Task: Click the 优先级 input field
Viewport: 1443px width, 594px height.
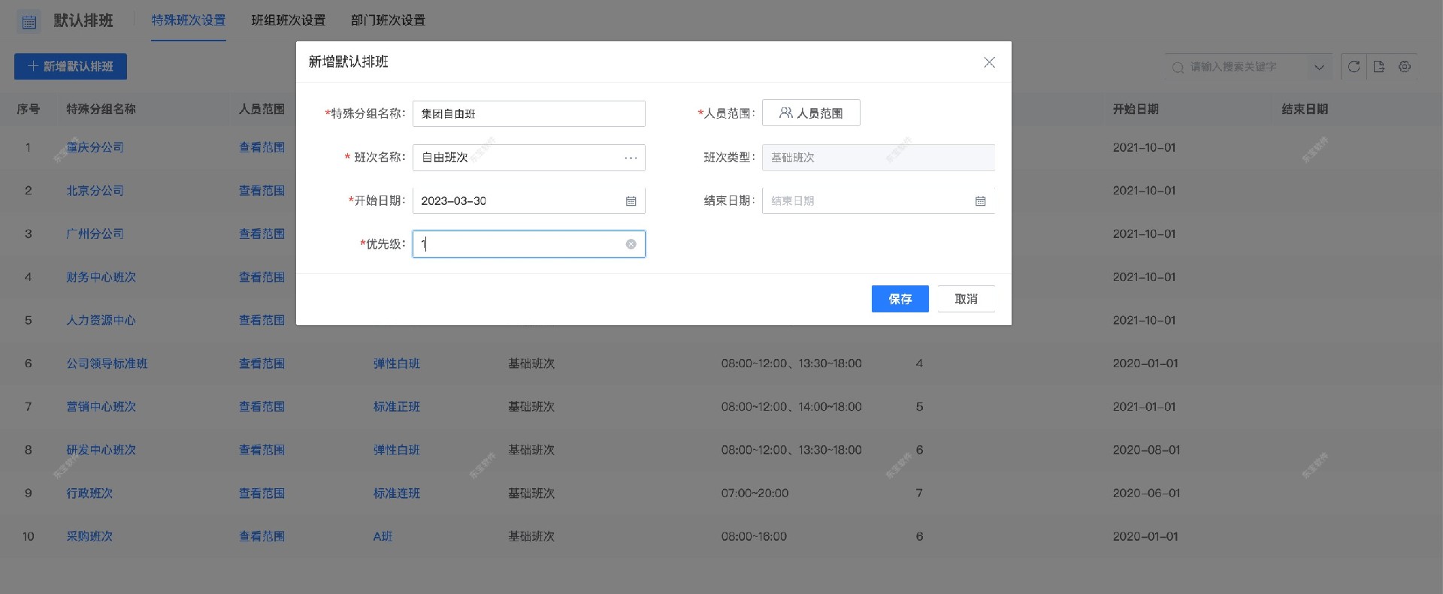Action: click(x=519, y=244)
